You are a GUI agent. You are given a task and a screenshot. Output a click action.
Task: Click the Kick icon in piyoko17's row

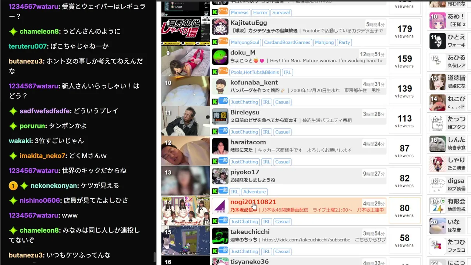click(215, 191)
